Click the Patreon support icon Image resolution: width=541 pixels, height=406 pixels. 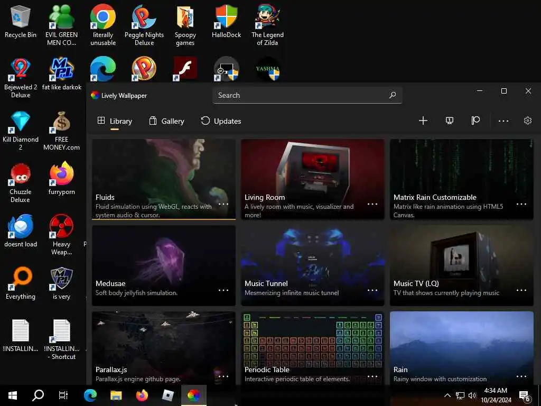click(x=475, y=121)
